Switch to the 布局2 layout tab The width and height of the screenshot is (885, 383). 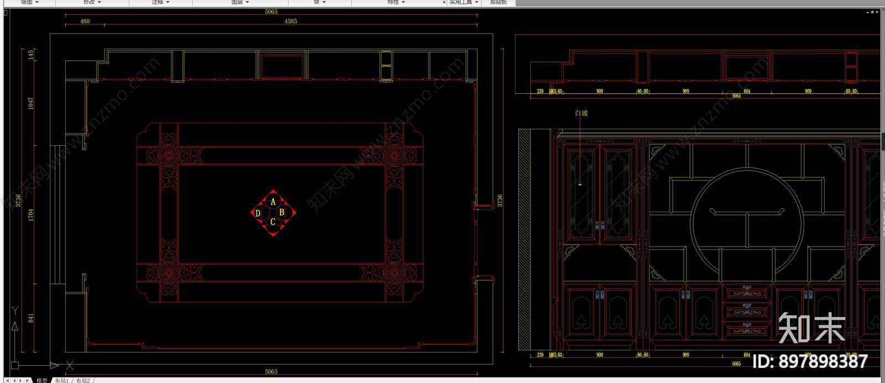click(x=83, y=380)
